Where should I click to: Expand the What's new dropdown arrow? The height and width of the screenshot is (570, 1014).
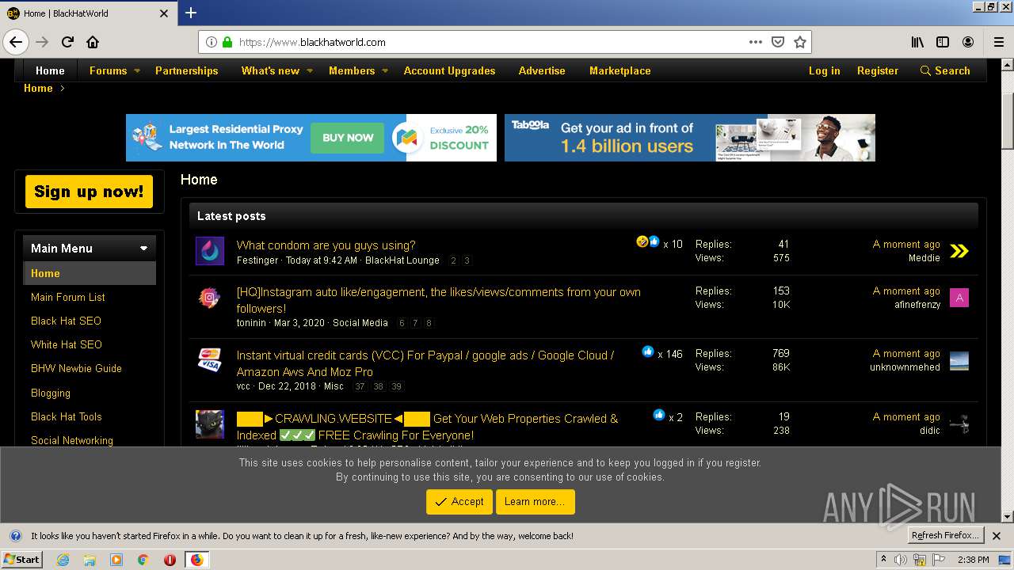[x=310, y=70]
